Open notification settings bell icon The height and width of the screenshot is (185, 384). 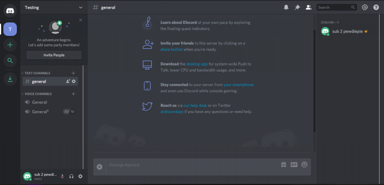286,7
